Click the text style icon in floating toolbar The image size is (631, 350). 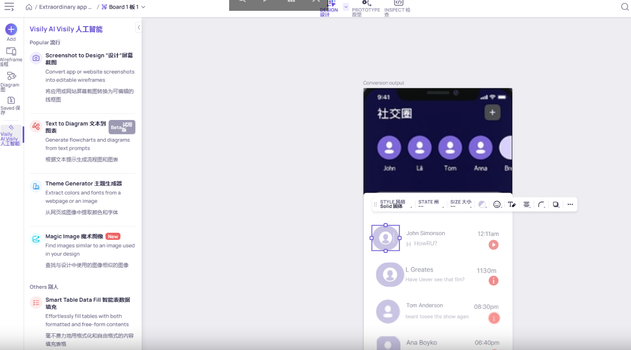[511, 204]
